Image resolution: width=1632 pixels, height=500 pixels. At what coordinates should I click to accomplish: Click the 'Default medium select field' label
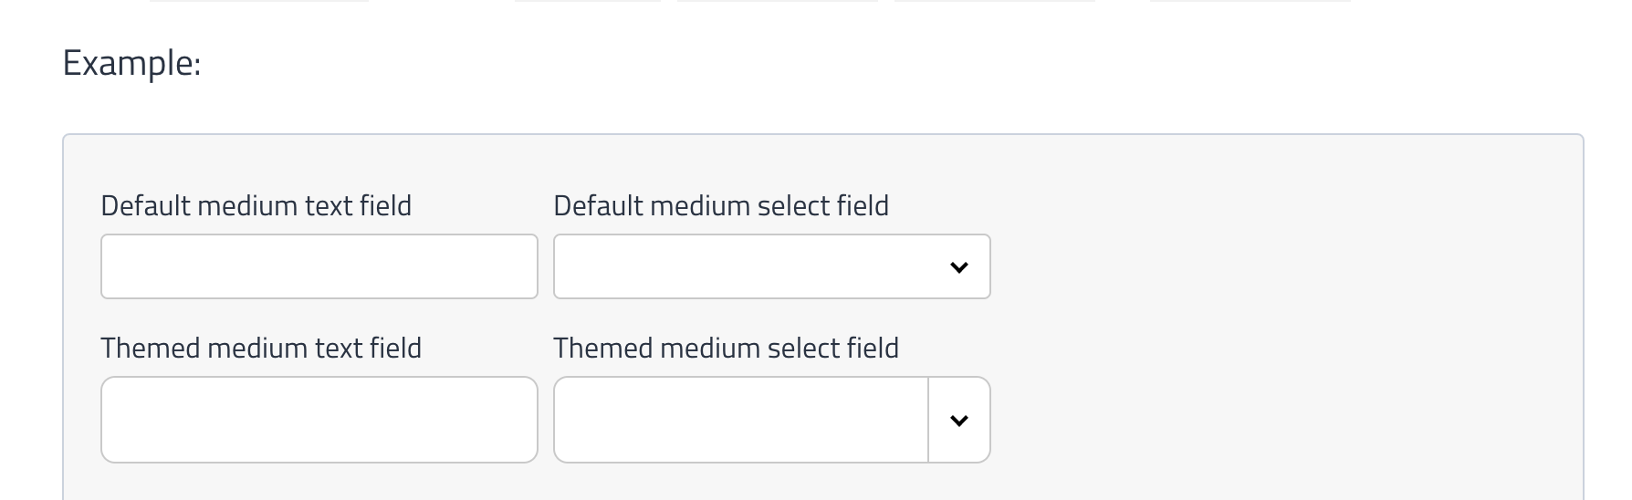(x=720, y=205)
